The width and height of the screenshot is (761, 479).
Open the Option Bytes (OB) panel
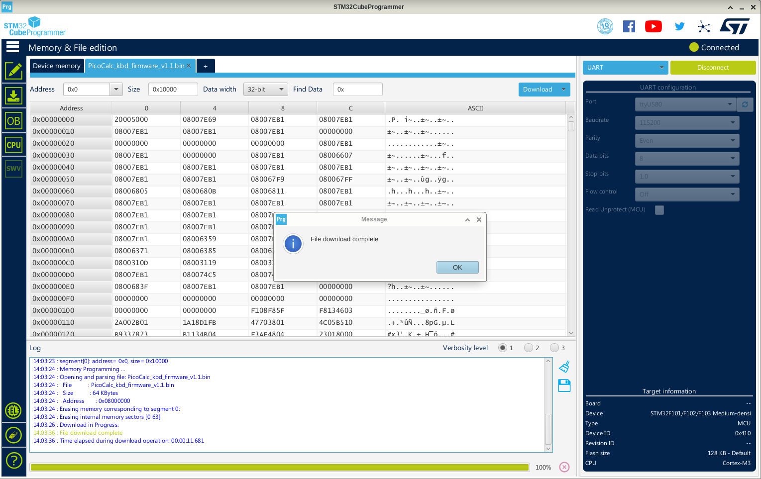14,120
